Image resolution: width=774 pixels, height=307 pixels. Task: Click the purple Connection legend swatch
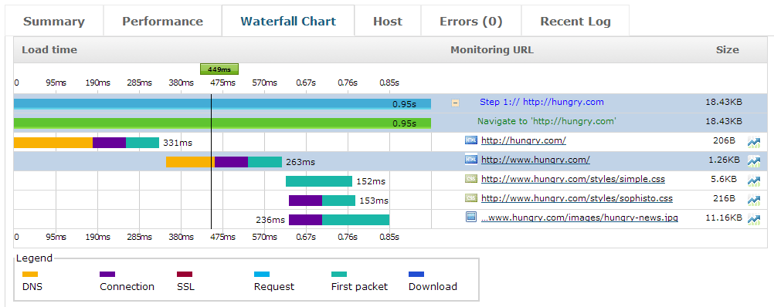tap(107, 275)
